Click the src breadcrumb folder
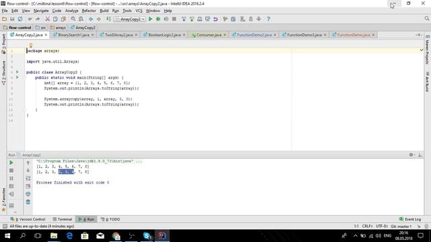 coord(40,28)
